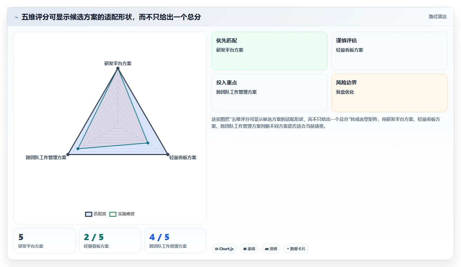The width and height of the screenshot is (461, 267).
Task: Click the 进度 chip icon
Action: [x=266, y=249]
